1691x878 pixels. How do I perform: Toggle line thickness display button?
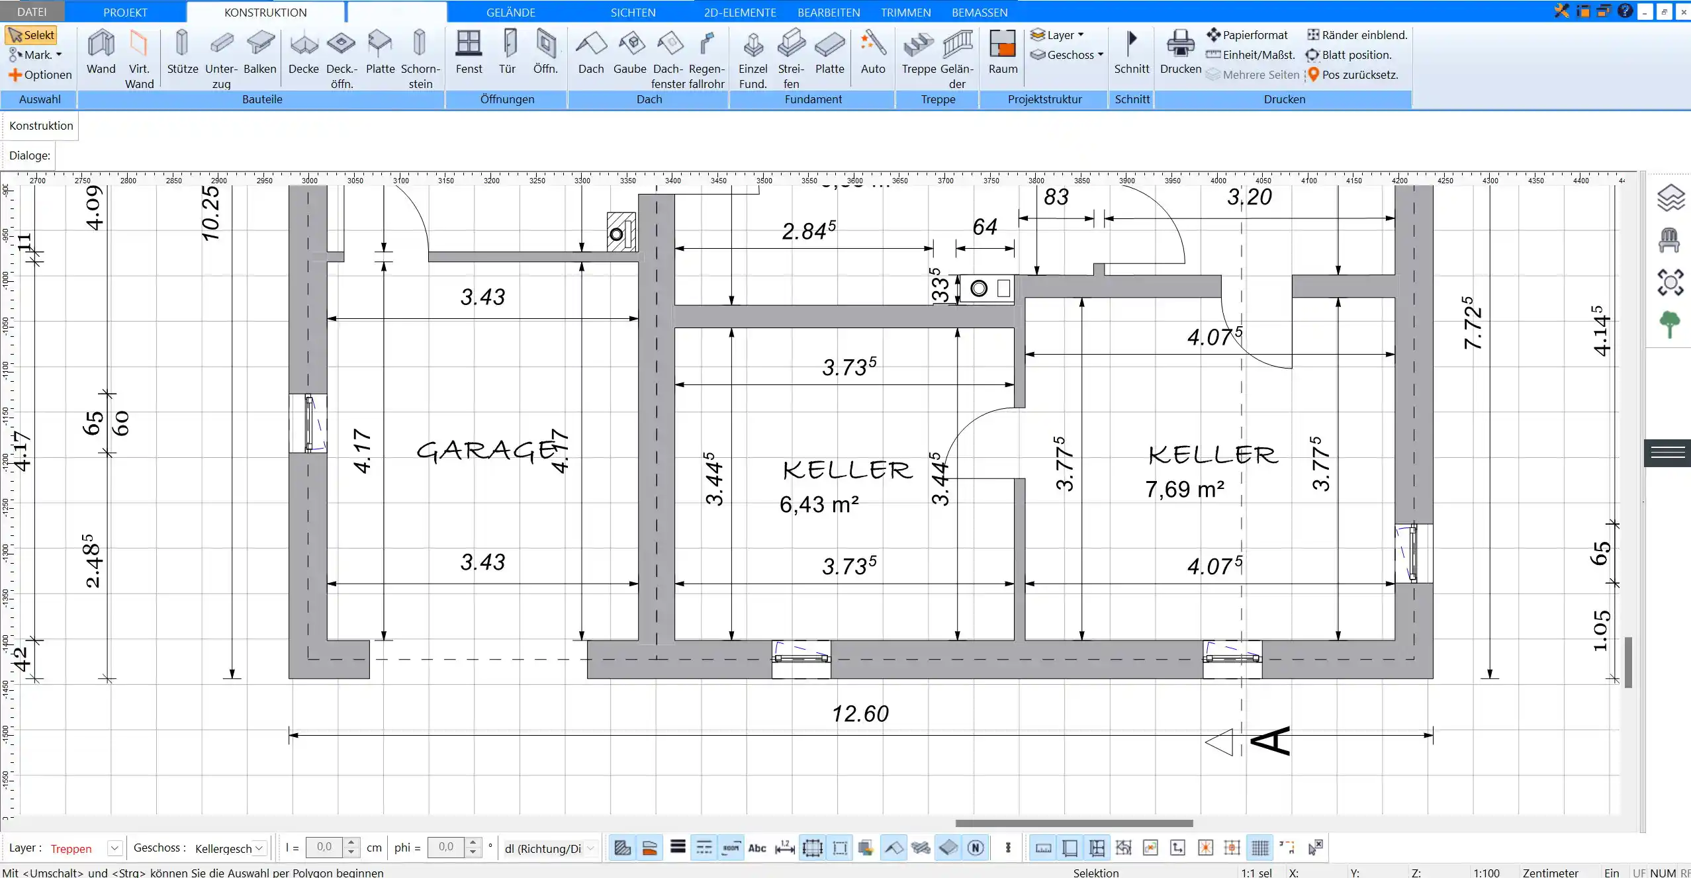click(678, 848)
